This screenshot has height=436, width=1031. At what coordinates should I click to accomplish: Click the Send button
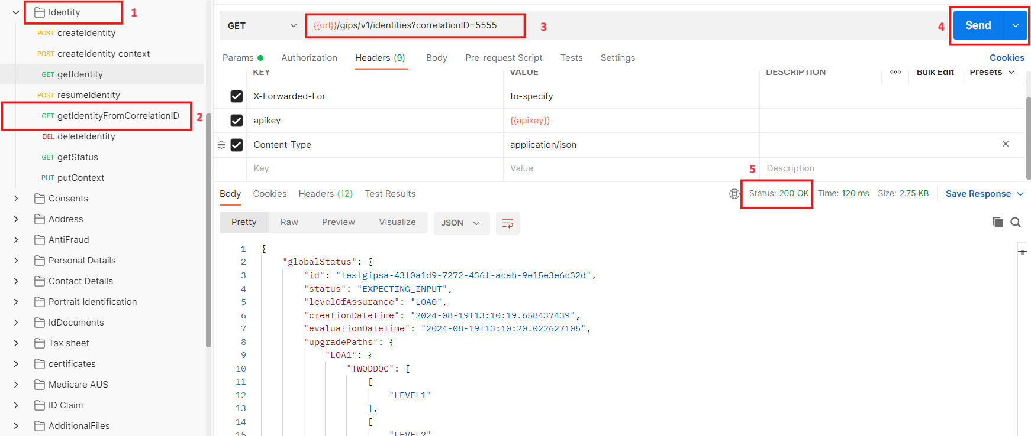[978, 25]
